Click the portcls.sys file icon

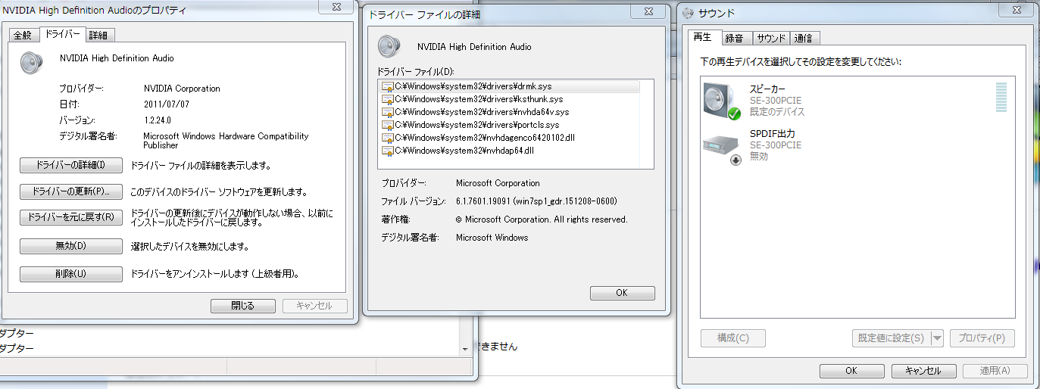[387, 125]
